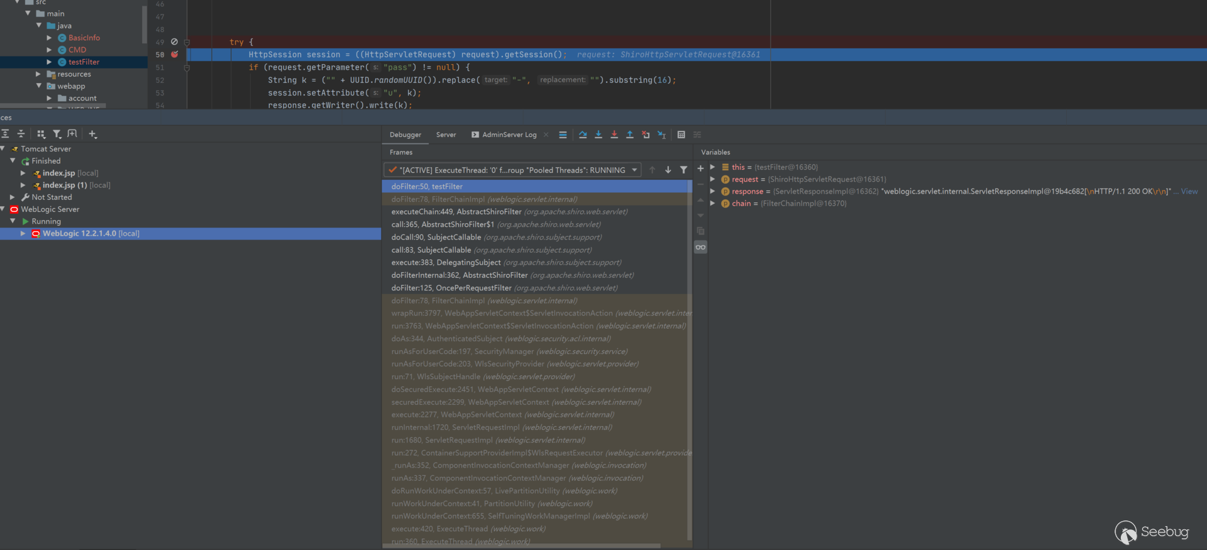Viewport: 1207px width, 550px height.
Task: Expand the request variable node
Action: (x=712, y=179)
